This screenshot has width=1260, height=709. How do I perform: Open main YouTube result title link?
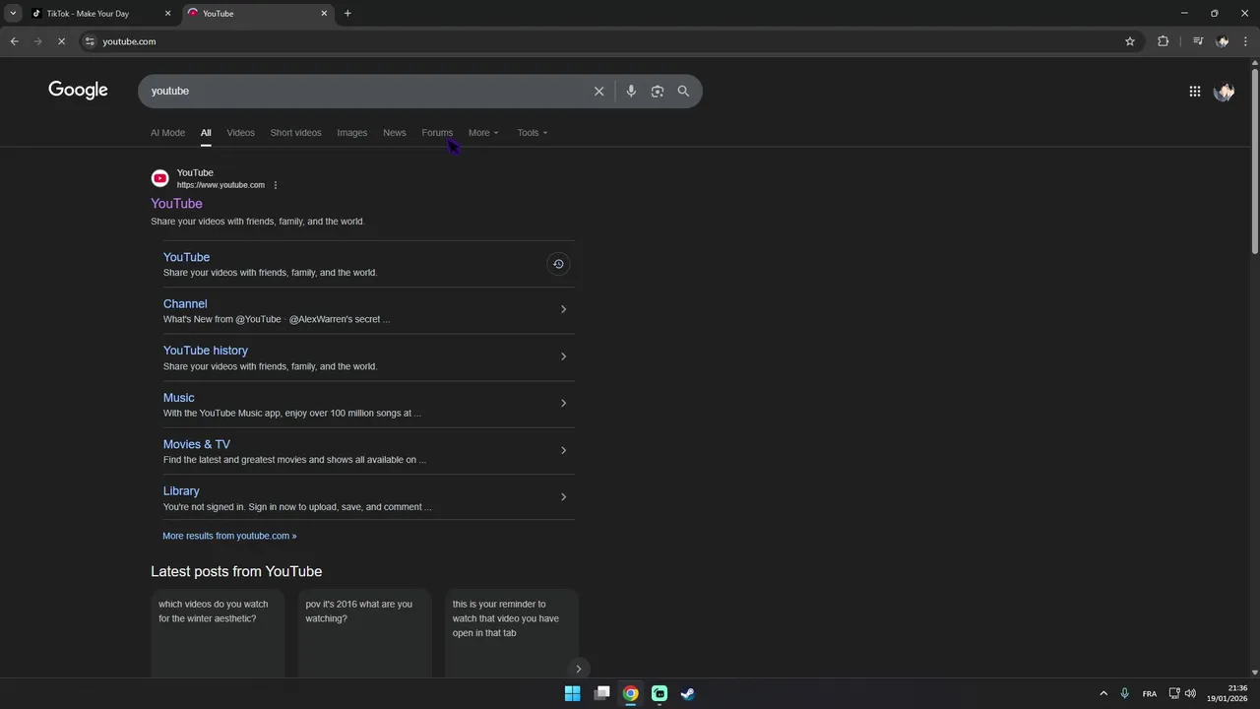pyautogui.click(x=176, y=204)
